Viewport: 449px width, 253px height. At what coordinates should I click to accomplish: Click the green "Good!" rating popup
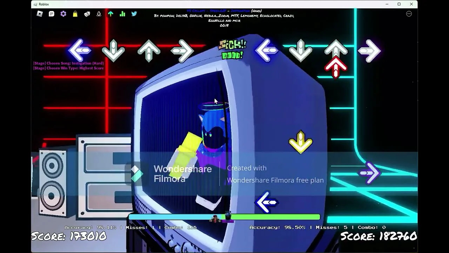click(233, 55)
